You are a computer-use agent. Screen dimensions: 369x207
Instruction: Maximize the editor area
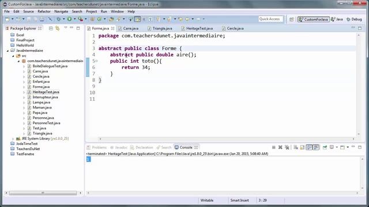click(x=360, y=28)
